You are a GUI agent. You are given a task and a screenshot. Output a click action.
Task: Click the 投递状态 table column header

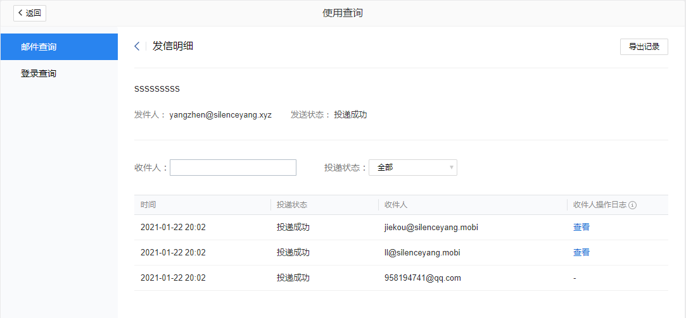(292, 205)
